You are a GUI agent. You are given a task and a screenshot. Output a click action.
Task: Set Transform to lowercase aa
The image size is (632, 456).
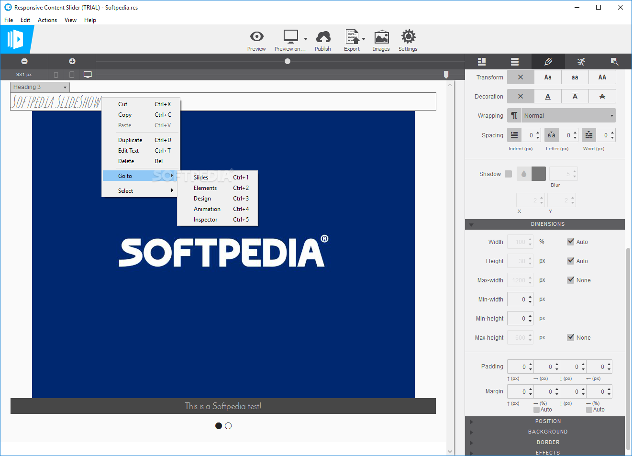coord(575,77)
